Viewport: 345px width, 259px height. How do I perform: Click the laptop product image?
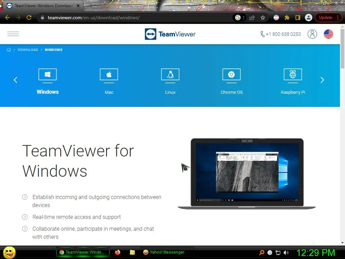click(x=247, y=174)
